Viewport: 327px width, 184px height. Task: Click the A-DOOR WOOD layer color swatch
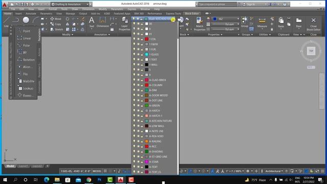tap(147, 95)
